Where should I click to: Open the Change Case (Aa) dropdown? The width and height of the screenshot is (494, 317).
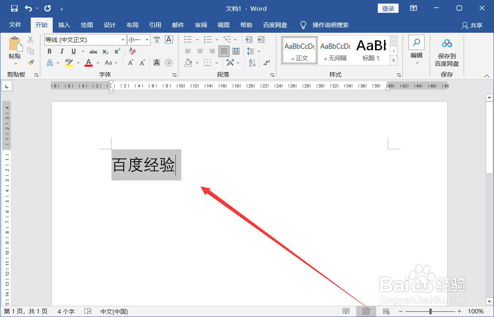[111, 63]
